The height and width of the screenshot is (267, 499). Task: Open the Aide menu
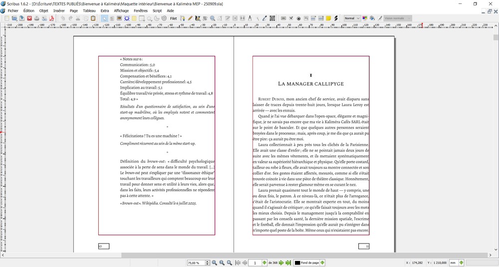coord(170,10)
